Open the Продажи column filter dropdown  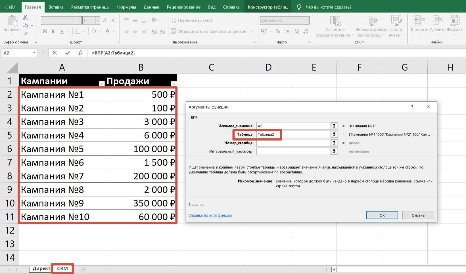pyautogui.click(x=174, y=84)
